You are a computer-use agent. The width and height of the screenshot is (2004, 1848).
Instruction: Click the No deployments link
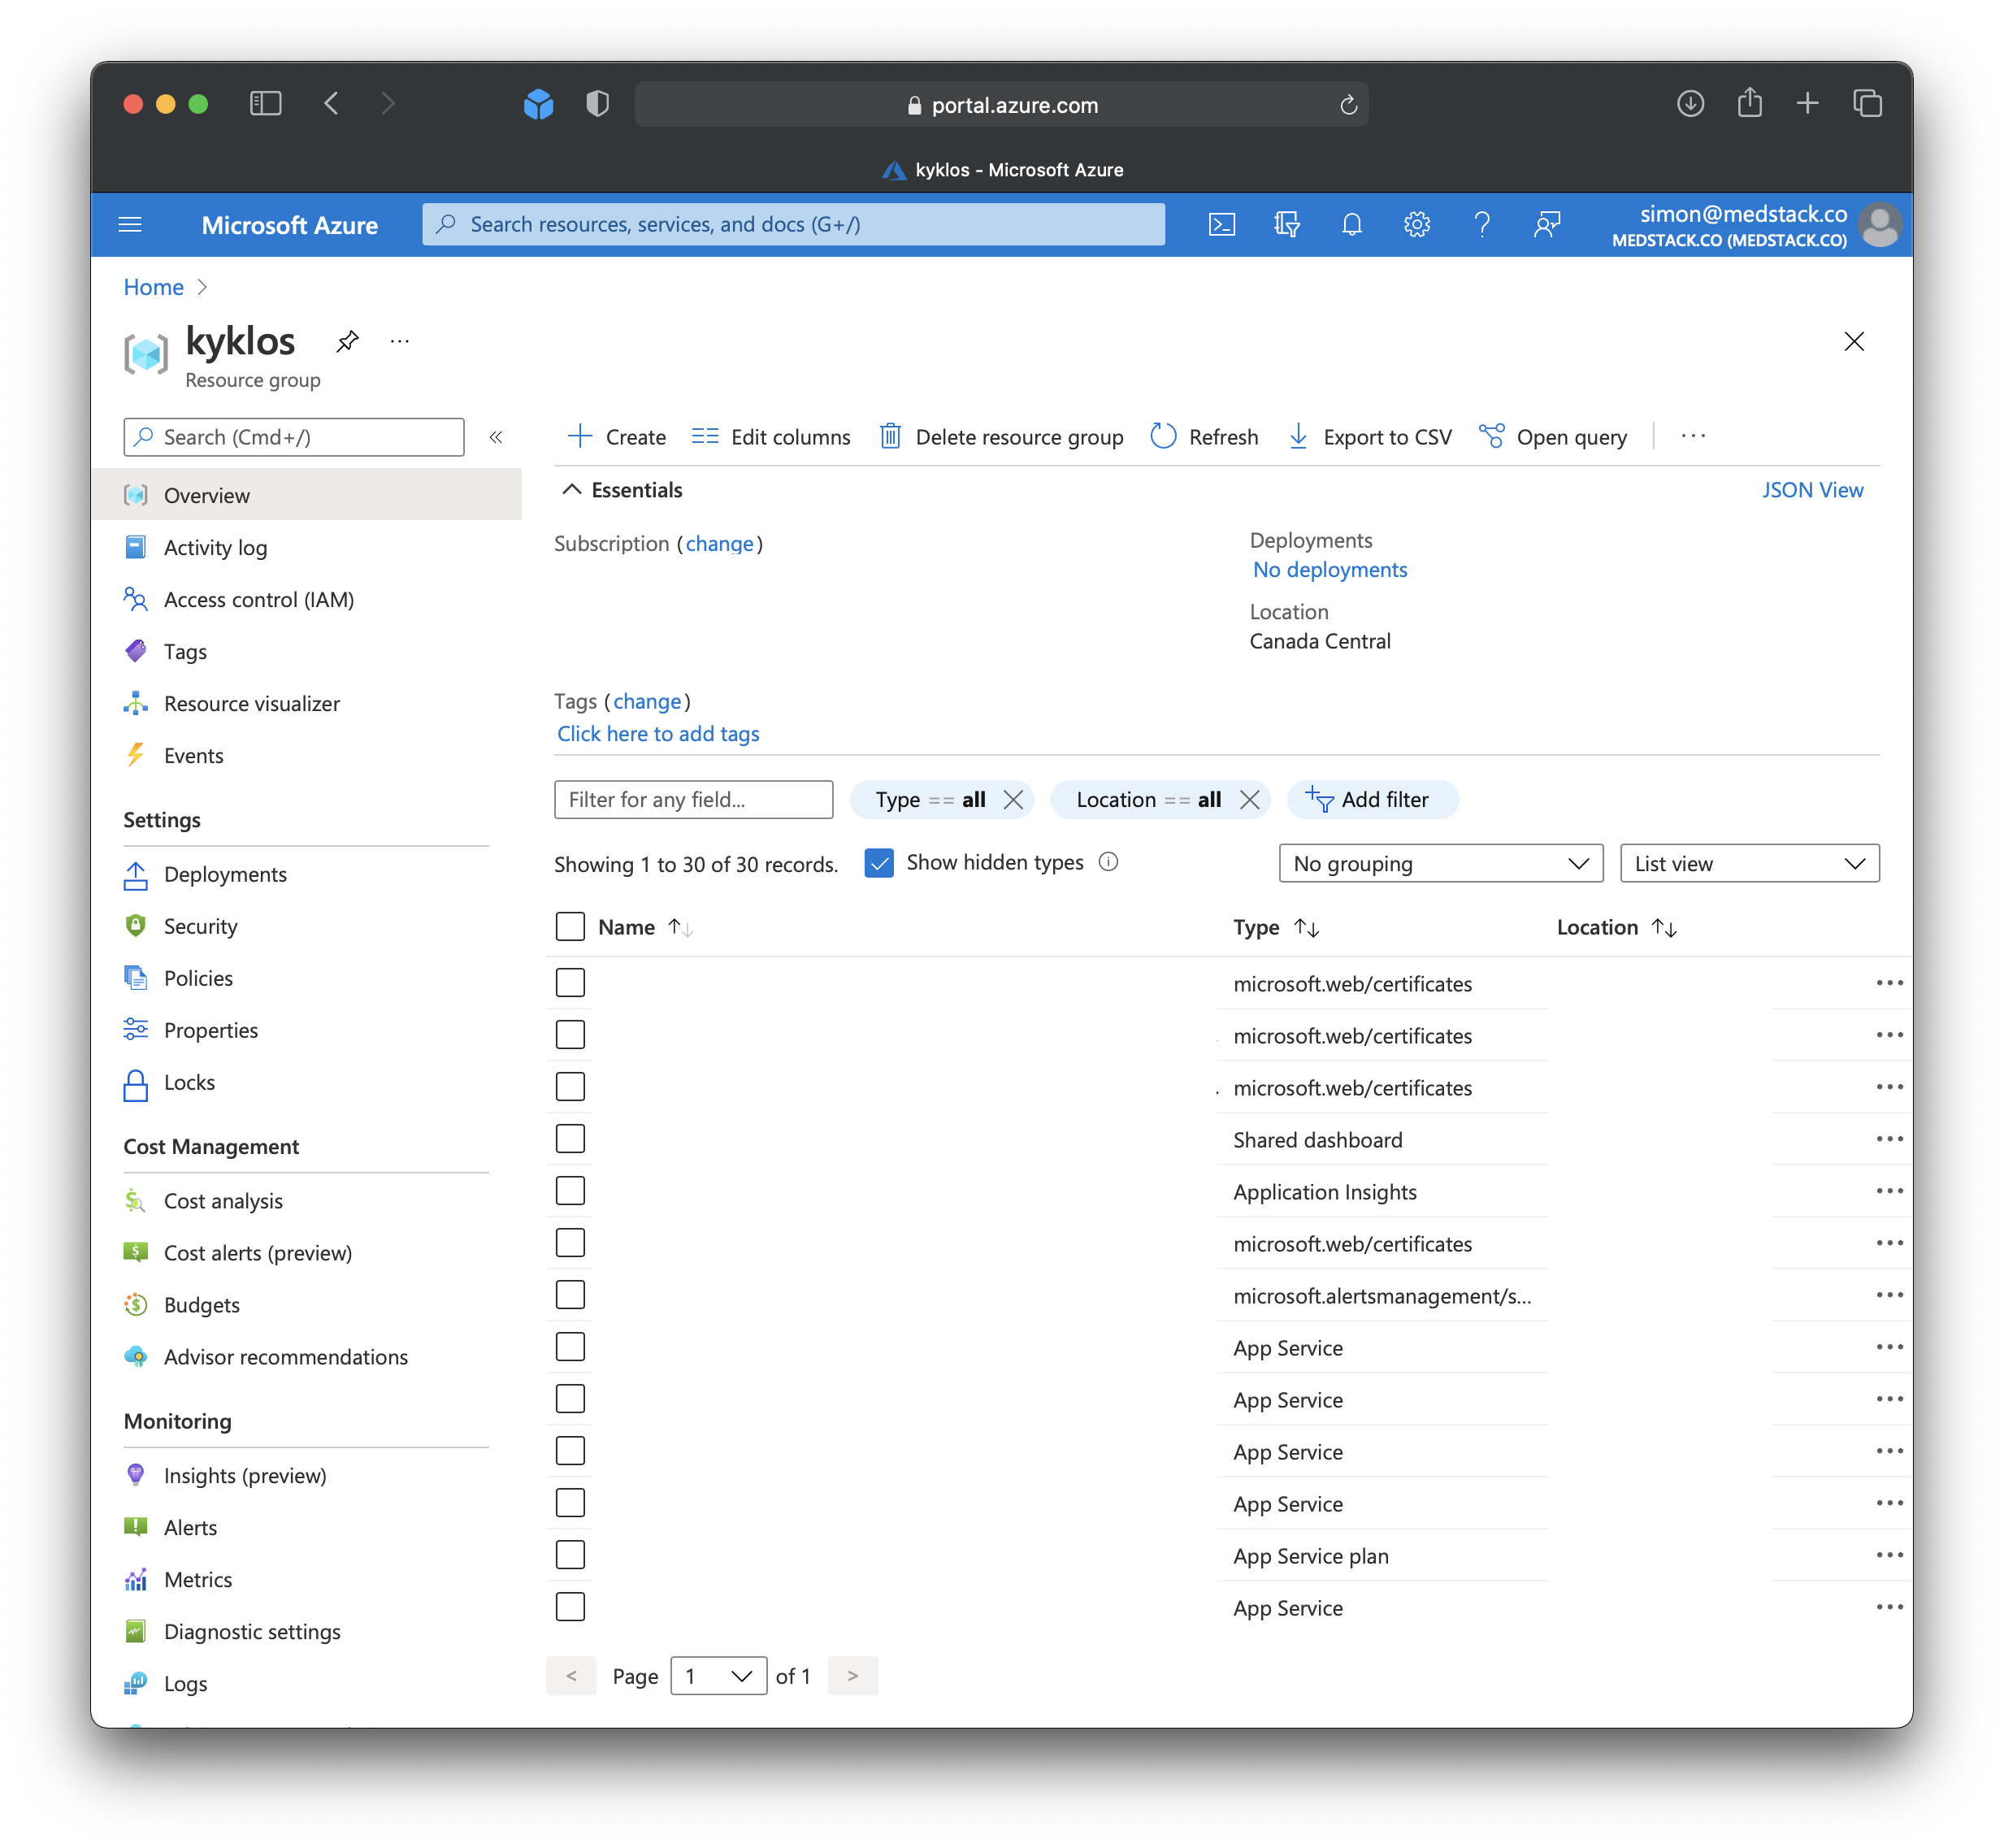[1329, 569]
